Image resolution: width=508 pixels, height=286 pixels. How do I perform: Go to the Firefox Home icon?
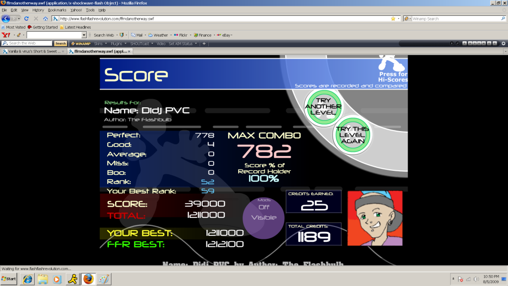[45, 19]
